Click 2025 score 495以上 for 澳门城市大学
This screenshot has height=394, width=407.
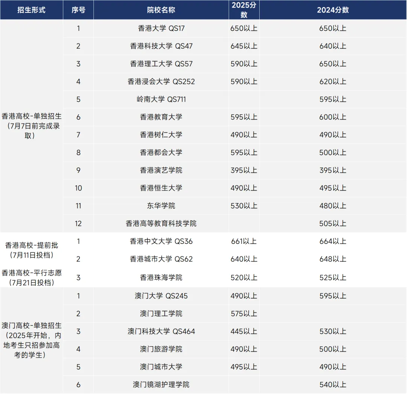(244, 367)
